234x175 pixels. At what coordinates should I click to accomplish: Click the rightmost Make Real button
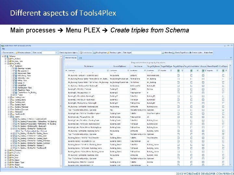208,52
